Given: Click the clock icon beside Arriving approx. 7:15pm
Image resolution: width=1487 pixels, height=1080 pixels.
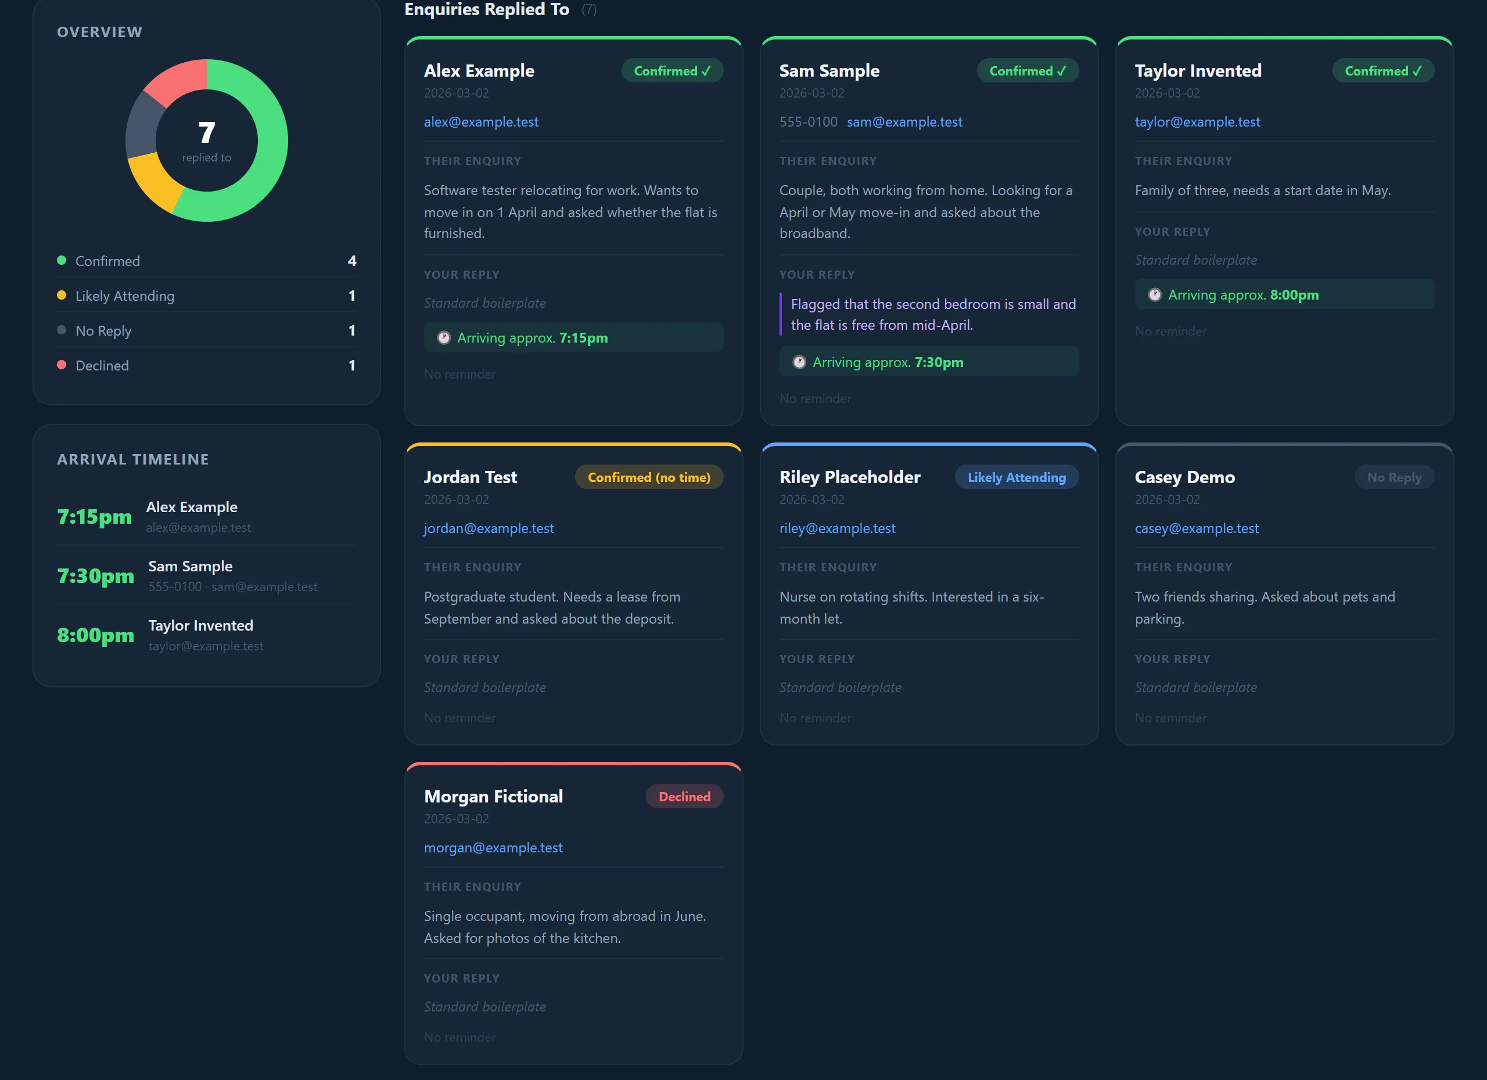Looking at the screenshot, I should click(x=444, y=337).
